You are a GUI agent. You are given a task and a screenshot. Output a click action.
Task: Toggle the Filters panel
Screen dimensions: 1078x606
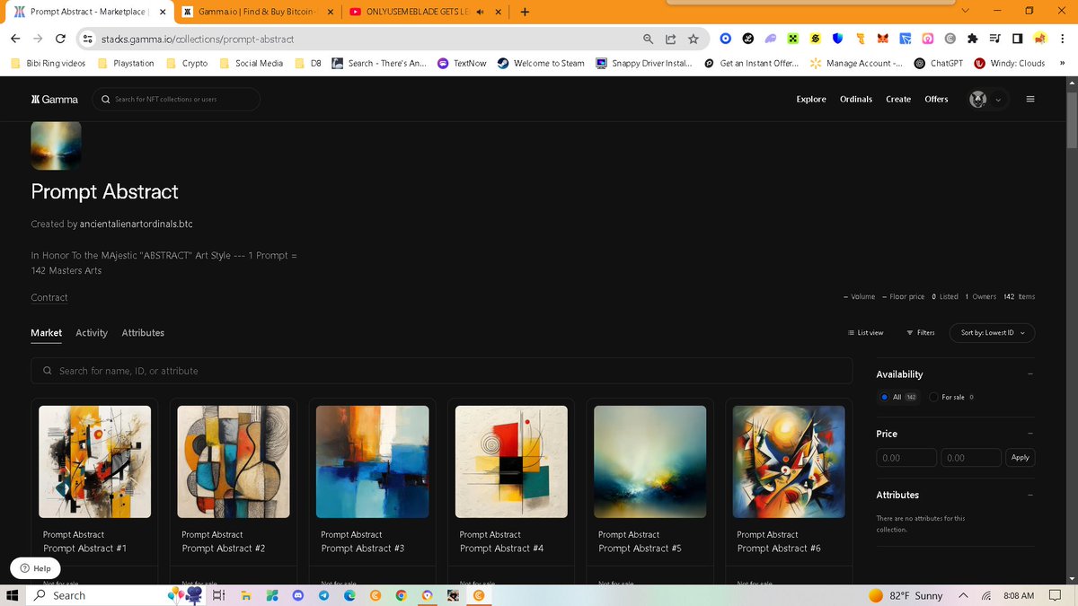pos(921,332)
